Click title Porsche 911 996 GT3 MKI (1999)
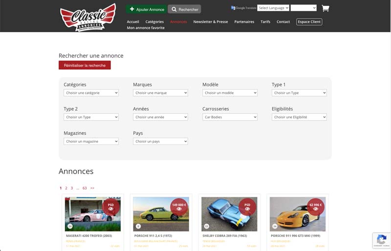The height and width of the screenshot is (251, 391). click(x=296, y=235)
